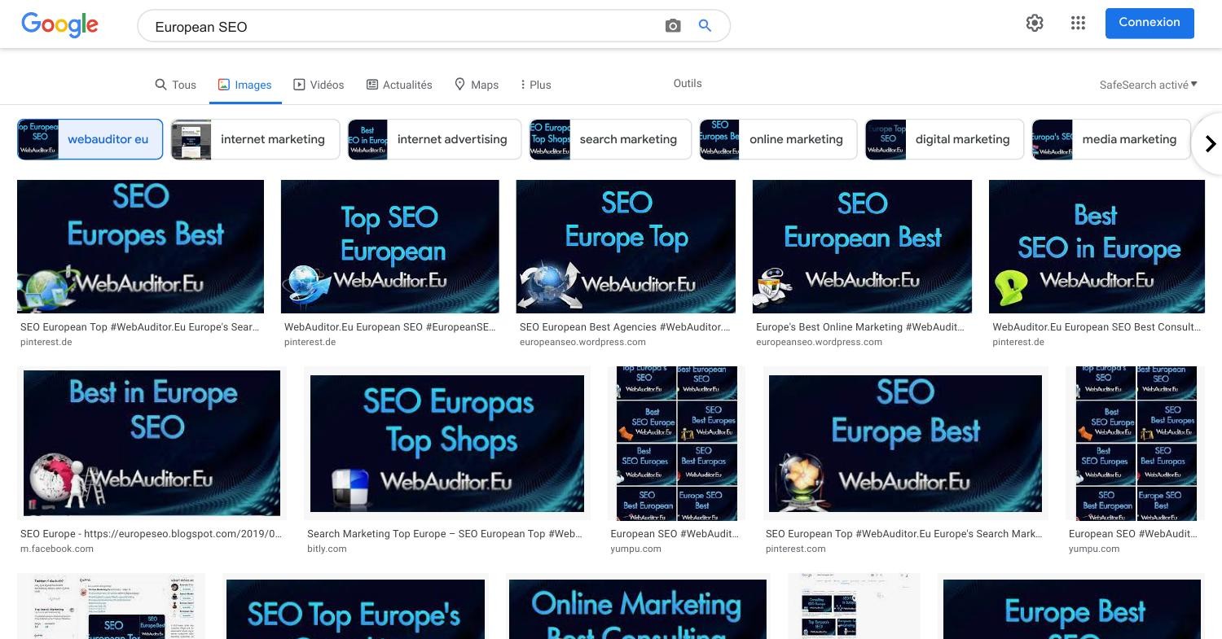Go to the Tous results tab

(x=175, y=85)
